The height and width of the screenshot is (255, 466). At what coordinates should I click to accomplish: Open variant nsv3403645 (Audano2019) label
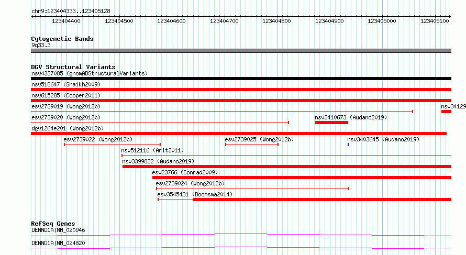click(383, 139)
